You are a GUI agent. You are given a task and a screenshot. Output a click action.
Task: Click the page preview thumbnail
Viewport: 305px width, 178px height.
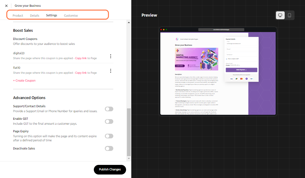pyautogui.click(x=218, y=71)
